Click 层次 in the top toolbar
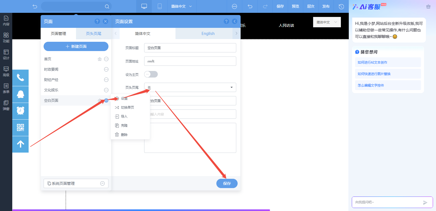The width and height of the screenshot is (436, 211). pos(311,6)
